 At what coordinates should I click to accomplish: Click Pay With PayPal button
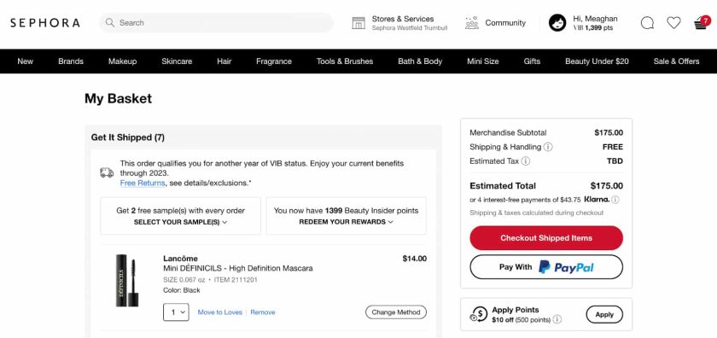point(546,267)
